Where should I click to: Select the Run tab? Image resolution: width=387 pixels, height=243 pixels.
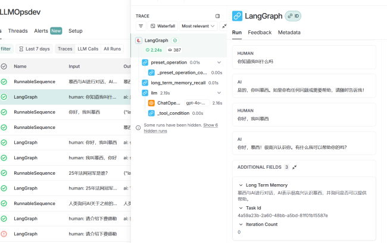[x=237, y=33]
